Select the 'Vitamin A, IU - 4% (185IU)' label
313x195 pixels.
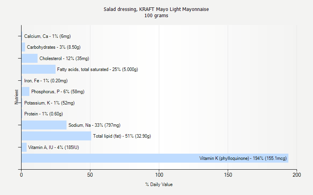54,147
